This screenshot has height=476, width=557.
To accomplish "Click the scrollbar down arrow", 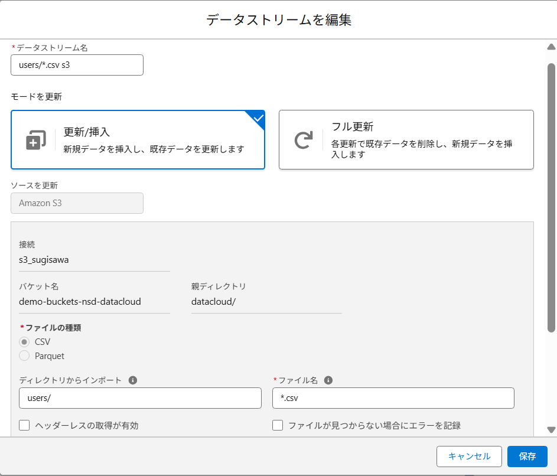I will pyautogui.click(x=551, y=430).
